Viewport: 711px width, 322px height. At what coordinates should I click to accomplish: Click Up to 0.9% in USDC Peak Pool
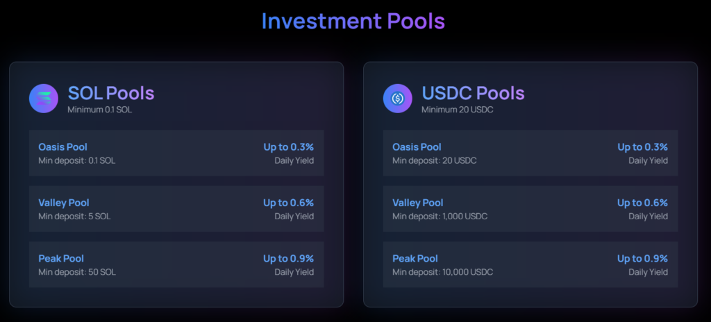pos(642,258)
